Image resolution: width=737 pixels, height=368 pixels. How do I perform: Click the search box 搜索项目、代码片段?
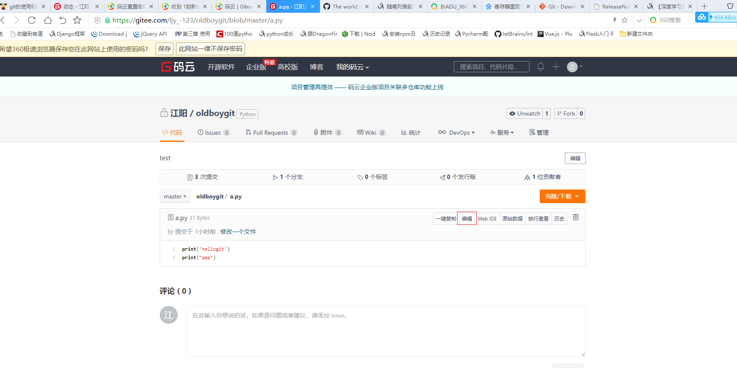coord(492,67)
